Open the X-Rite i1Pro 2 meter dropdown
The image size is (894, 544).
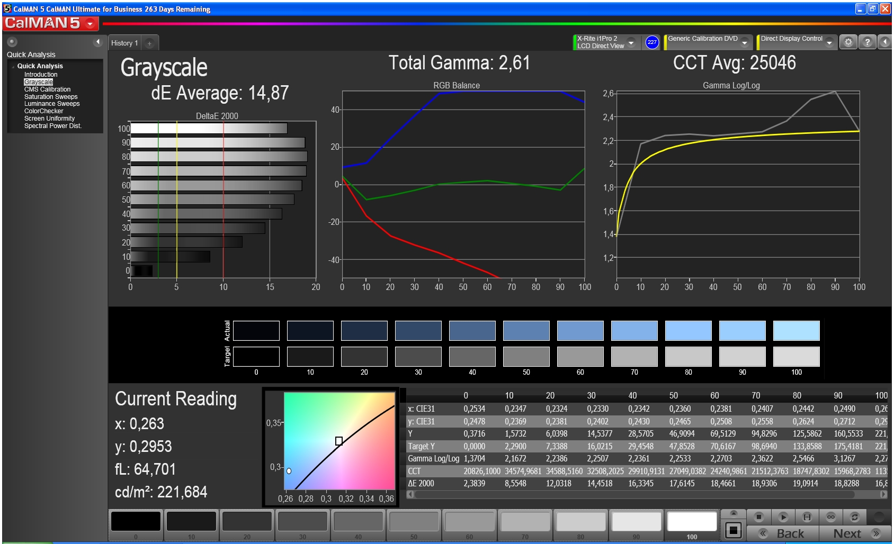pyautogui.click(x=631, y=42)
